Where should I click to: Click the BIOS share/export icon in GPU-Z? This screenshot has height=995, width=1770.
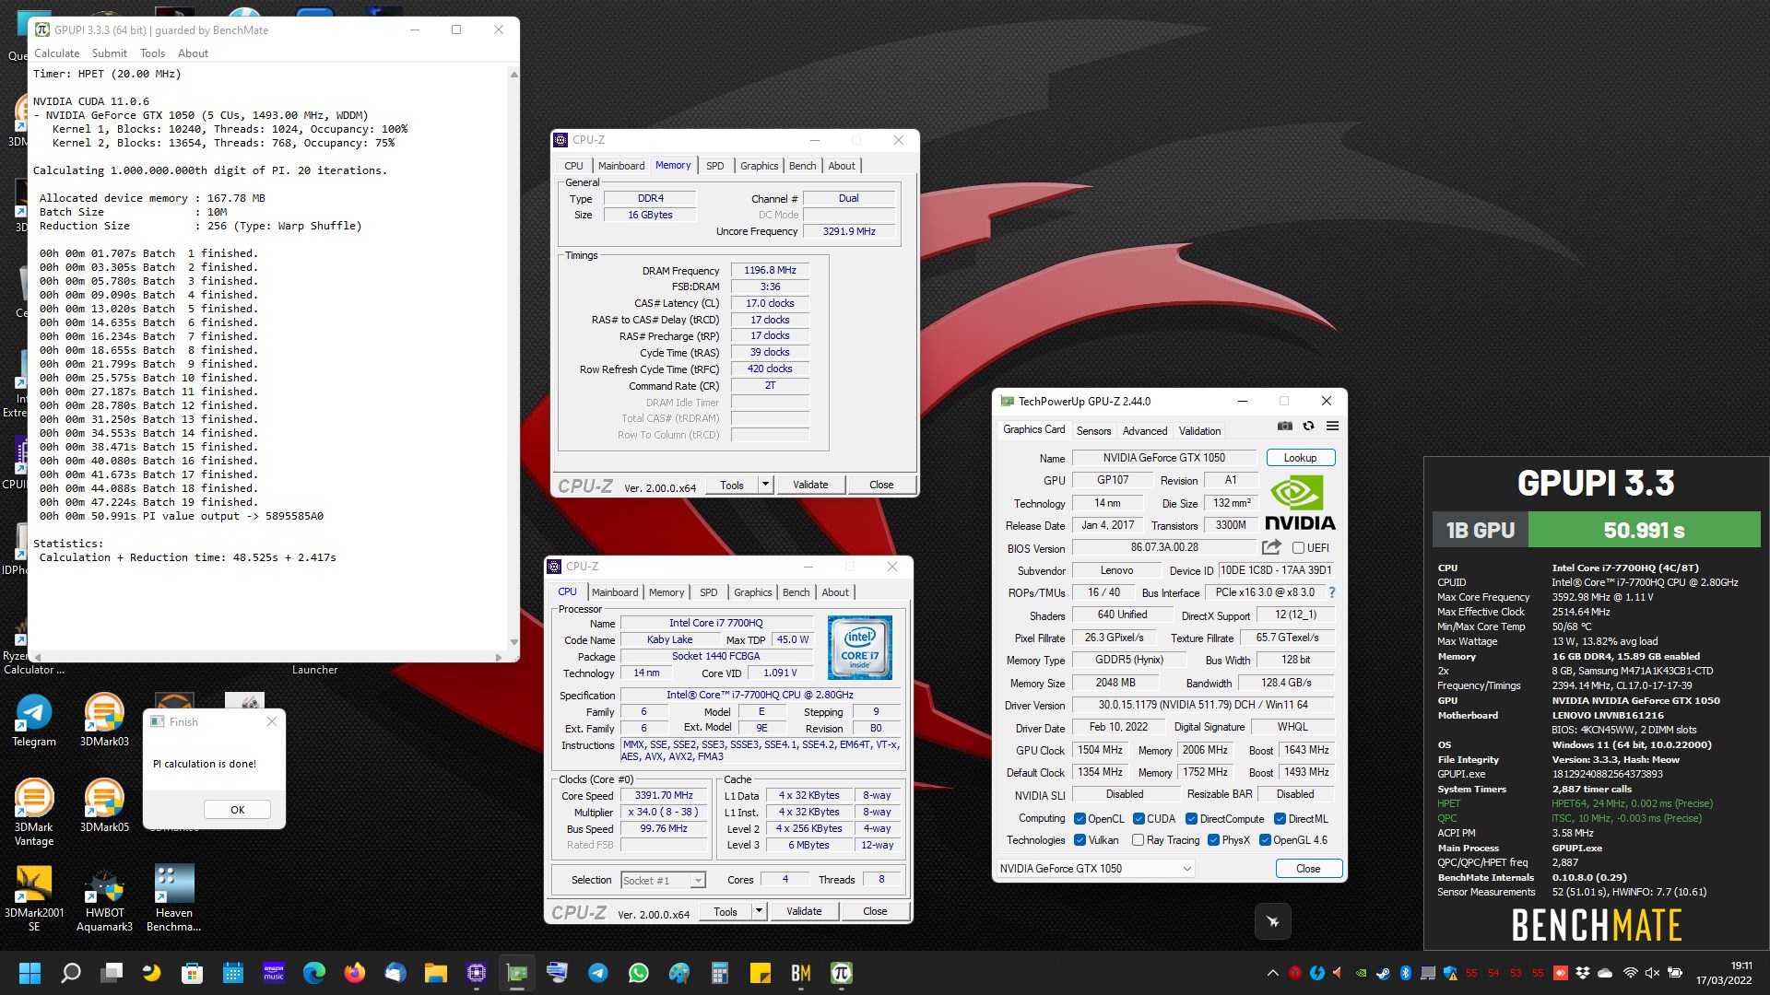(x=1271, y=546)
